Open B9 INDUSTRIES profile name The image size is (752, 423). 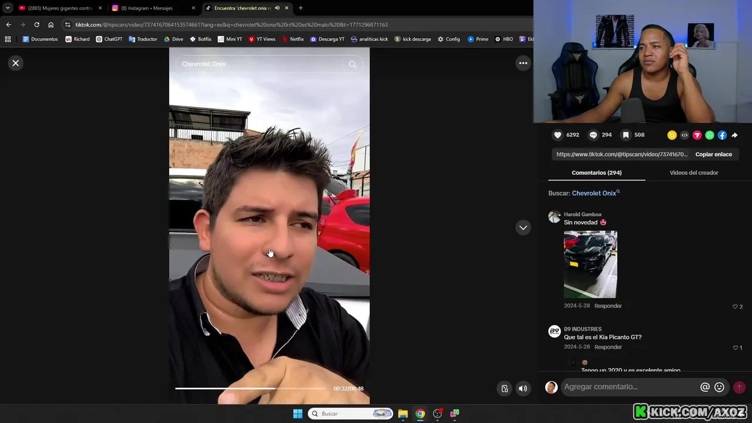click(x=583, y=329)
